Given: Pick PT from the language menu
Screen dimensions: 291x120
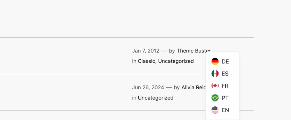Looking at the screenshot, I should pos(225,98).
